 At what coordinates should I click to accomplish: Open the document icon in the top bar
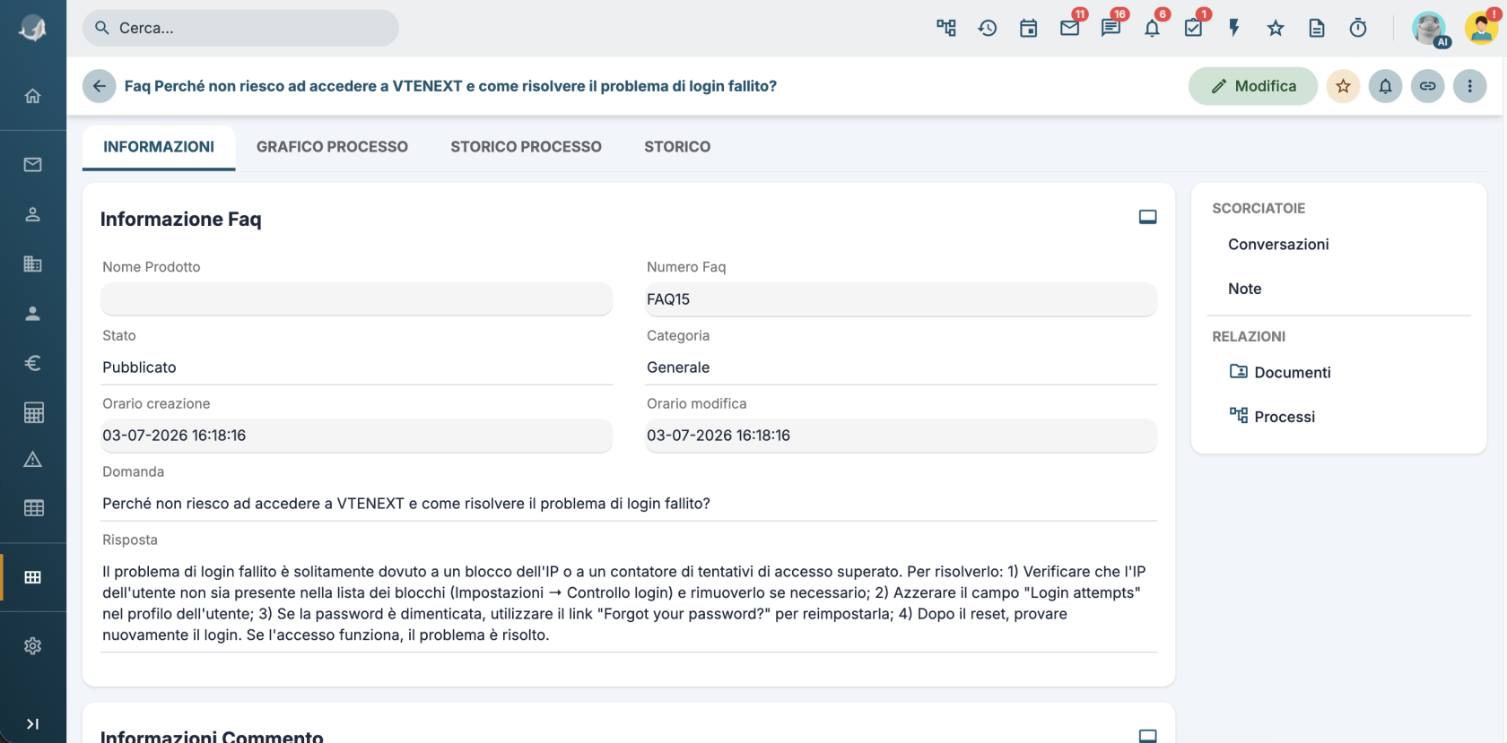pyautogui.click(x=1317, y=28)
